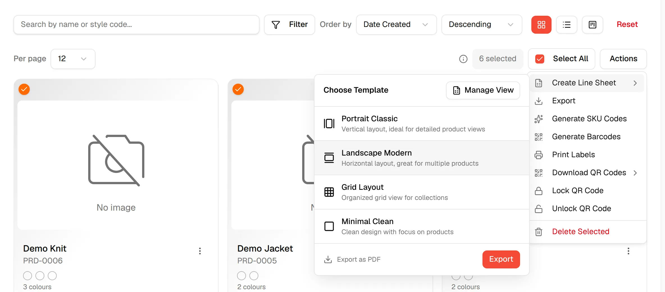Click the "PRD-0006" style code text
The height and width of the screenshot is (292, 665).
point(43,261)
